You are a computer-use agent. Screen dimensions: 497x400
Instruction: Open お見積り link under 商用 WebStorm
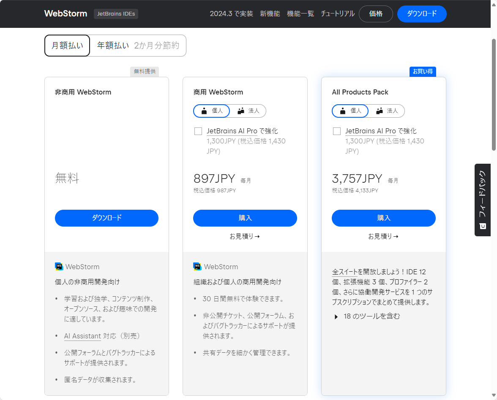245,236
